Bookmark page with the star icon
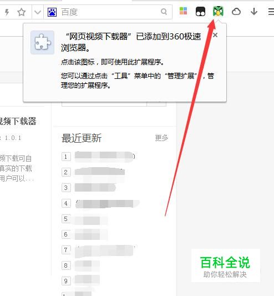 pyautogui.click(x=21, y=12)
